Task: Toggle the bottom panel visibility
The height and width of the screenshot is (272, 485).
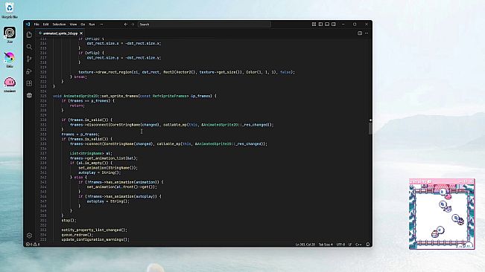Action: tap(327, 24)
